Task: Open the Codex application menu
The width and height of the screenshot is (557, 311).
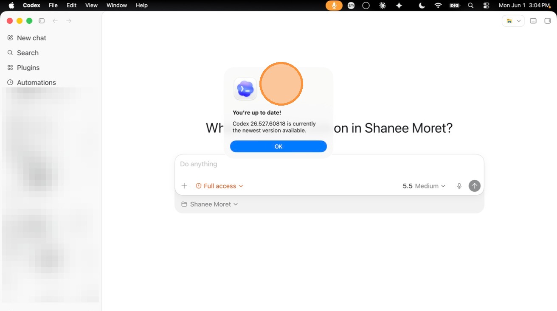Action: point(31,5)
